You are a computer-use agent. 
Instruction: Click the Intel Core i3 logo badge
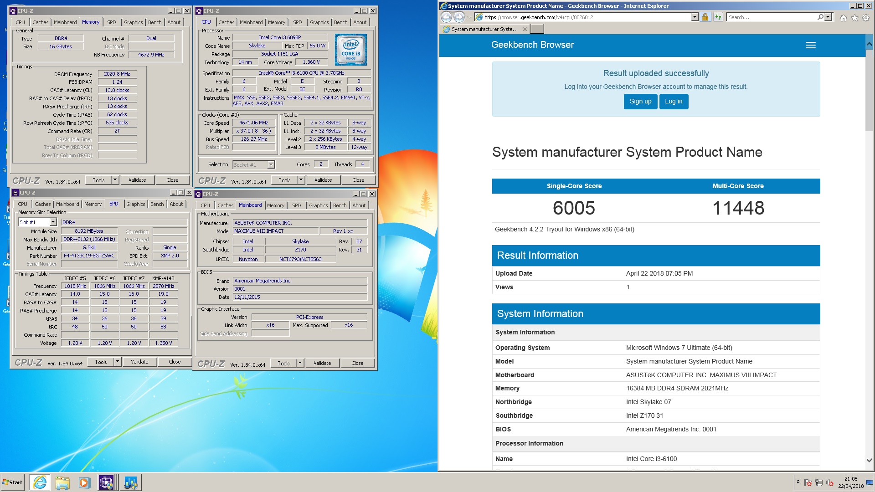pos(350,50)
